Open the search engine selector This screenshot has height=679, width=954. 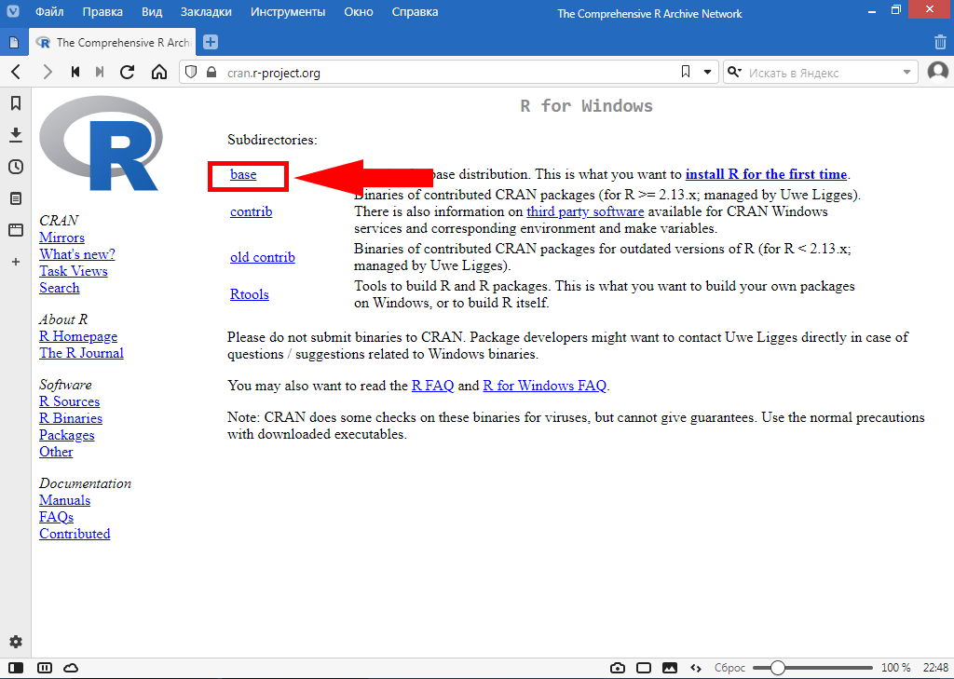(x=734, y=73)
